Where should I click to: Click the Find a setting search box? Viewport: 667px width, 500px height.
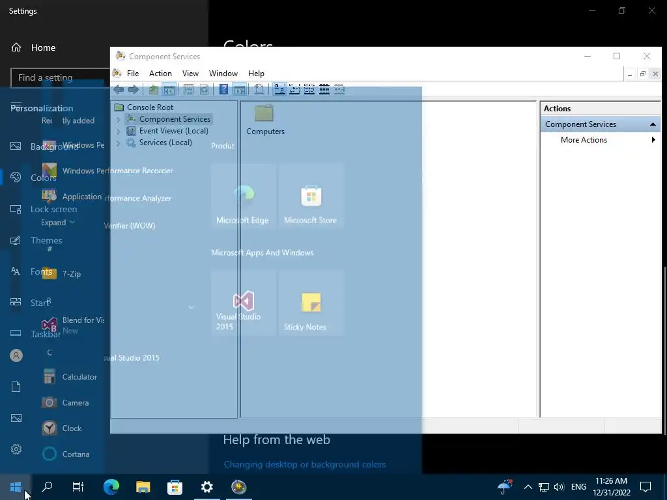tap(60, 78)
